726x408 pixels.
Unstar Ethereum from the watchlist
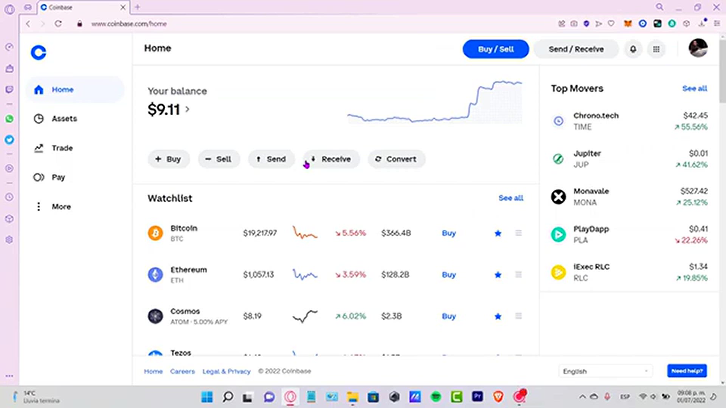coord(498,275)
